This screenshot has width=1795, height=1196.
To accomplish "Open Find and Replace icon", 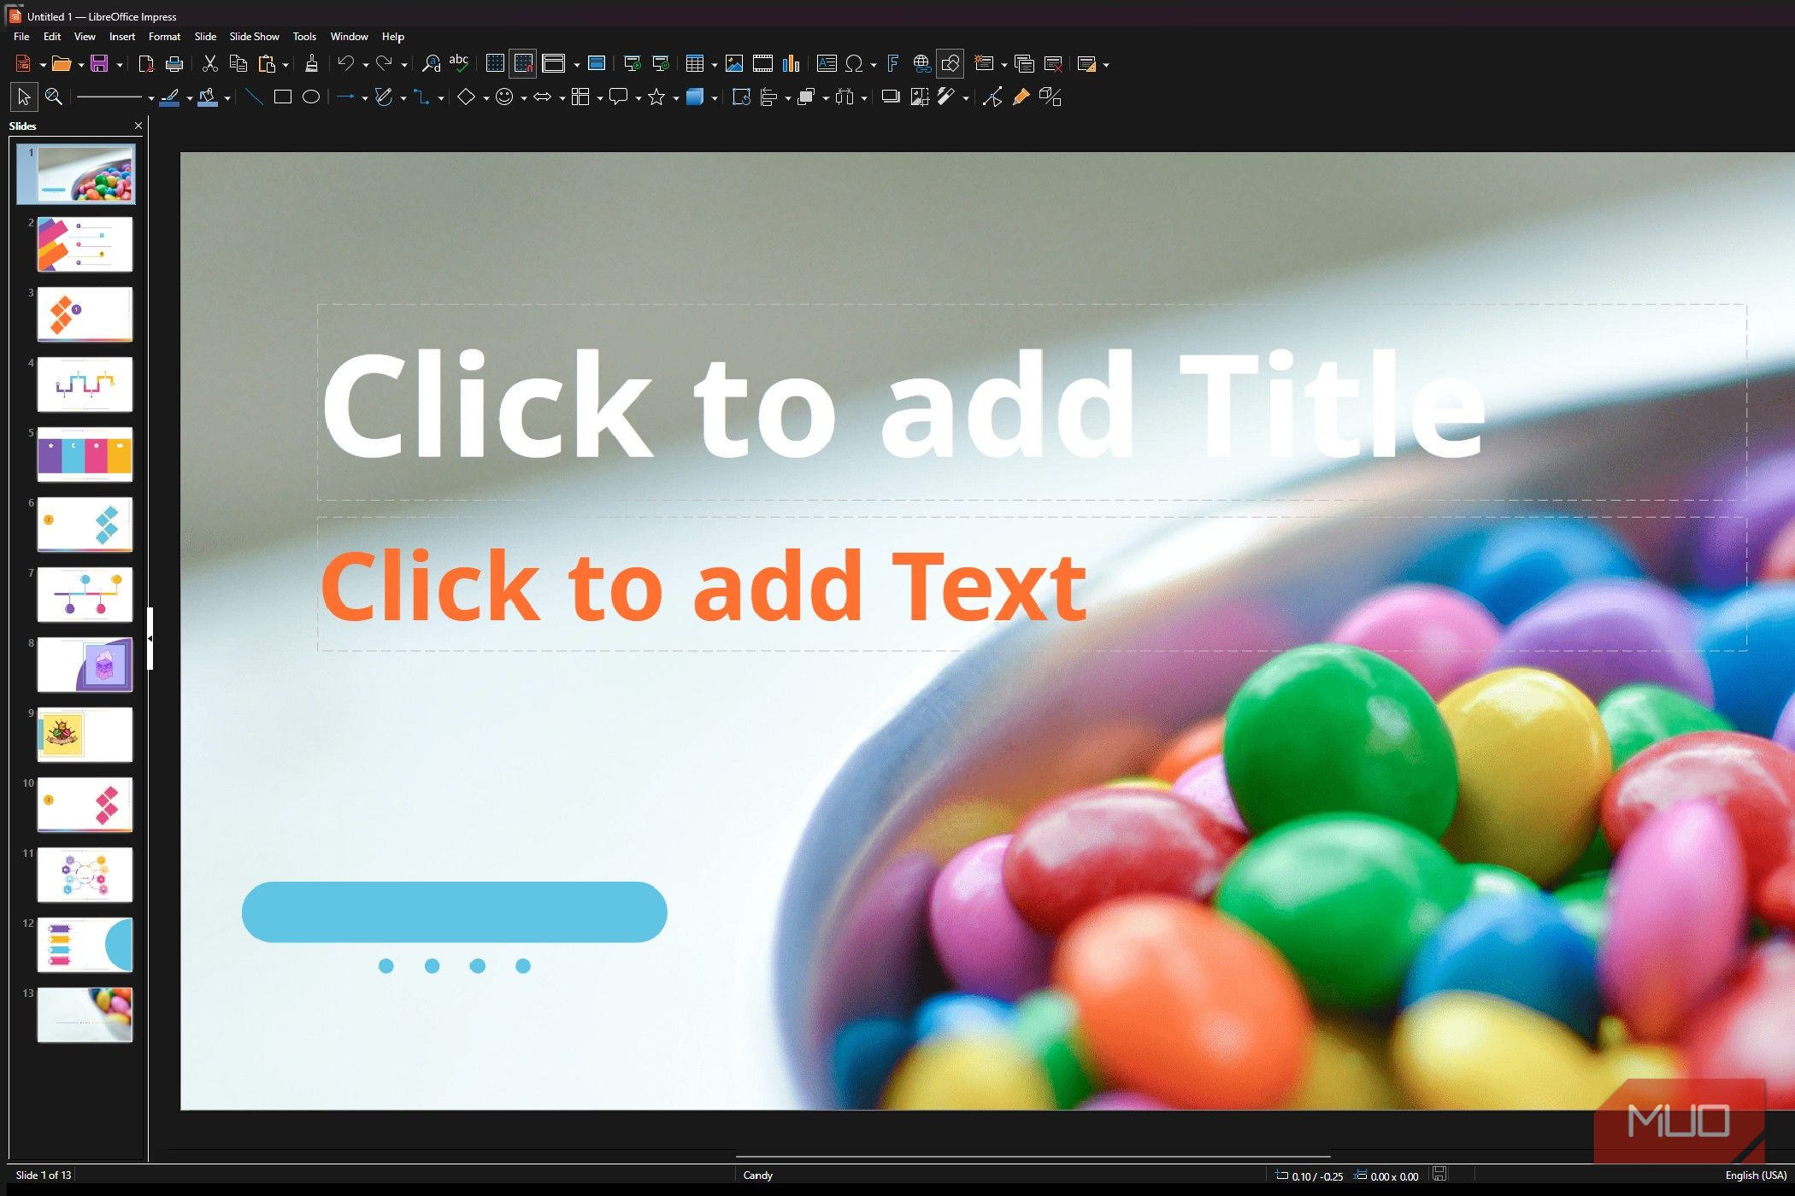I will [x=432, y=63].
